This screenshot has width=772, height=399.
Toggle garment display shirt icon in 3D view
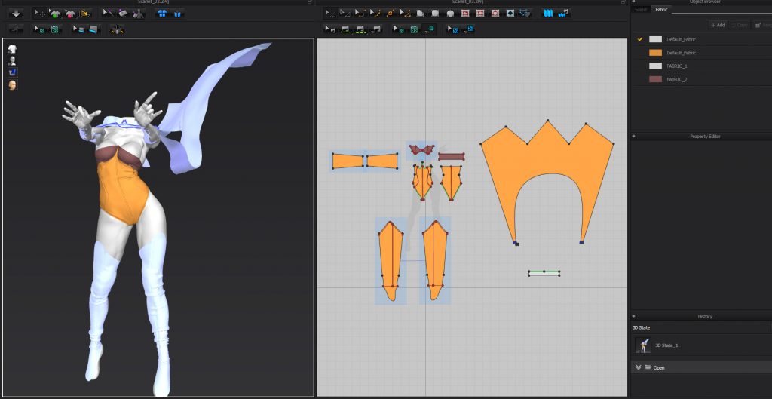(12, 48)
